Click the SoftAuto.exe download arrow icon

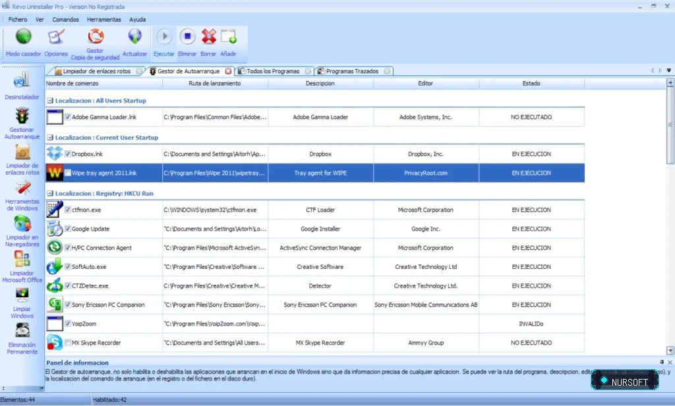55,266
